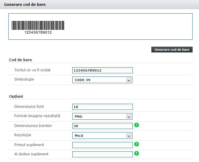
Task: Focus the Al doilea supliment input field
Action: 103,154
